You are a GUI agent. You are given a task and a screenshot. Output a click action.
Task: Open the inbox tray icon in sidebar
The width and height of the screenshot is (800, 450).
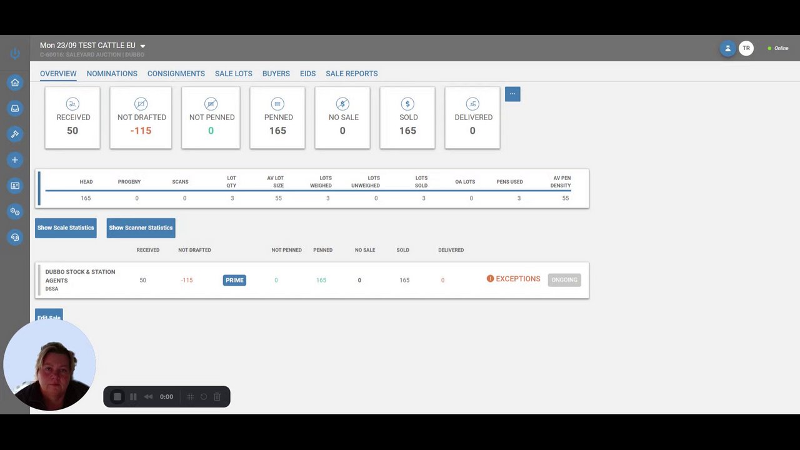[x=15, y=108]
